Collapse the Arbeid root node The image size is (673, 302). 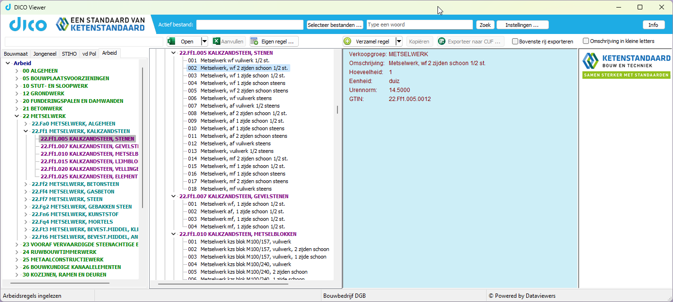coord(8,63)
